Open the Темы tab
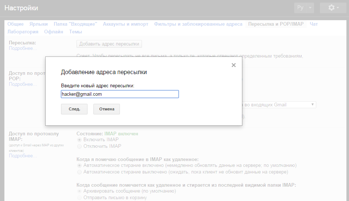This screenshot has height=201, width=349. [75, 32]
